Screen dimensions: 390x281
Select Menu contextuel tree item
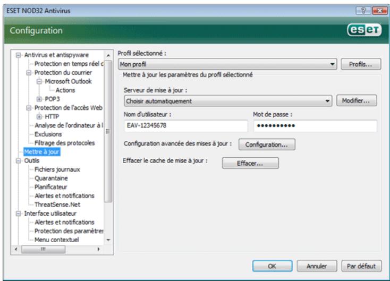(x=57, y=240)
